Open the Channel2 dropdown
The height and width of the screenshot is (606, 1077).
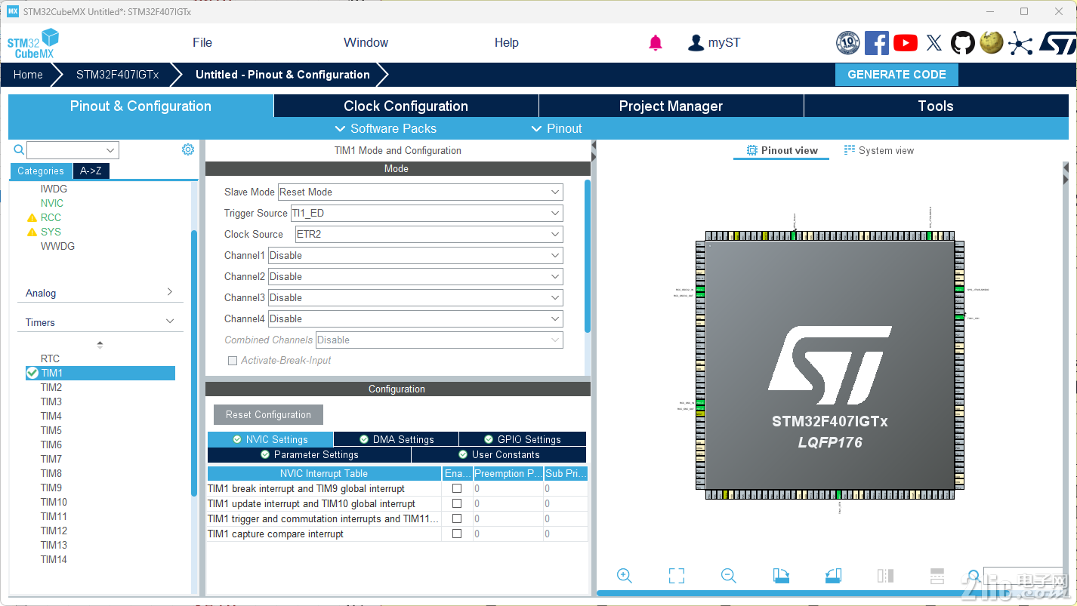[x=415, y=276]
